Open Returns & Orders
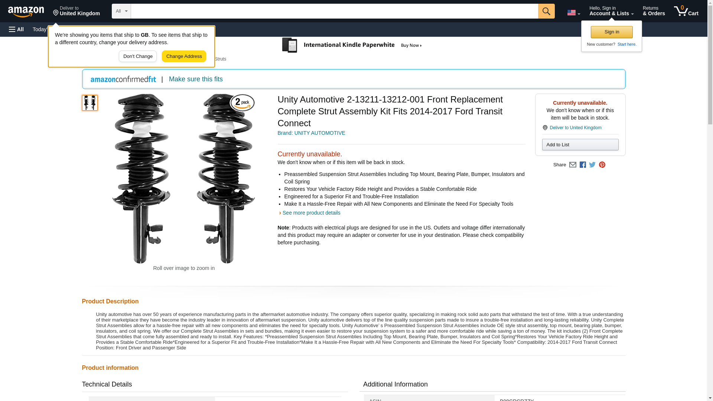 [x=654, y=11]
